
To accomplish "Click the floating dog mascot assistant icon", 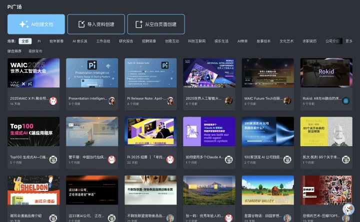I will (348, 209).
